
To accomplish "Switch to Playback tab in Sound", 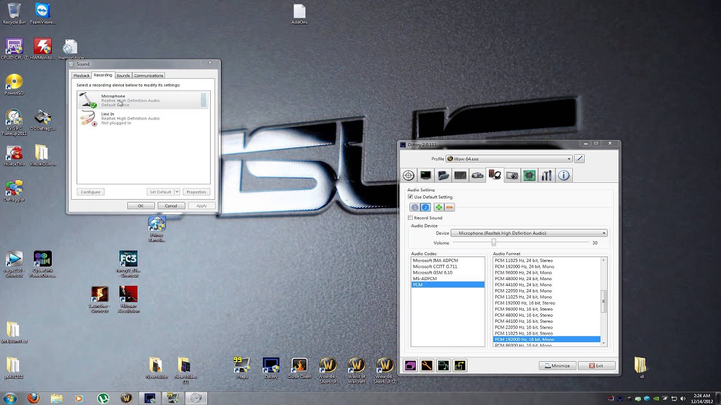I will point(82,75).
